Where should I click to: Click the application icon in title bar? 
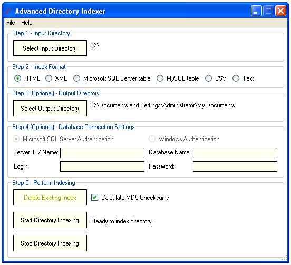point(9,11)
